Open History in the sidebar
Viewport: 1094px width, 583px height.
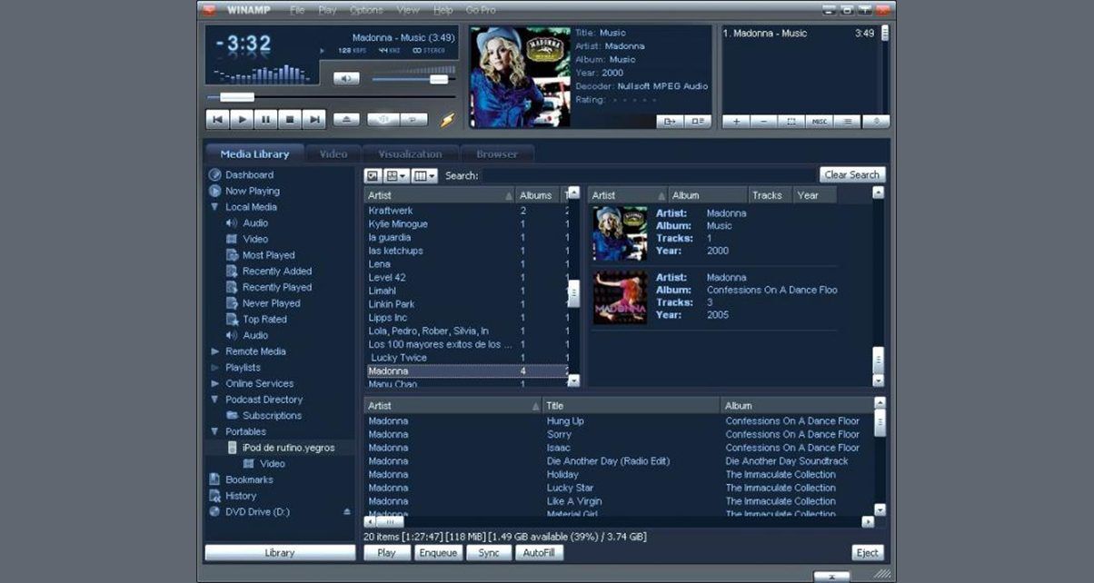[x=241, y=496]
